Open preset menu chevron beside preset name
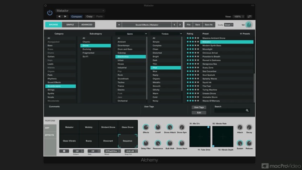 point(119,25)
